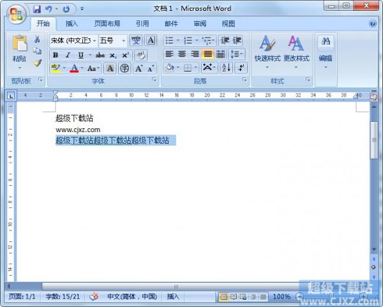Clear formatting of selected text
This screenshot has height=307, width=383.
(140, 55)
